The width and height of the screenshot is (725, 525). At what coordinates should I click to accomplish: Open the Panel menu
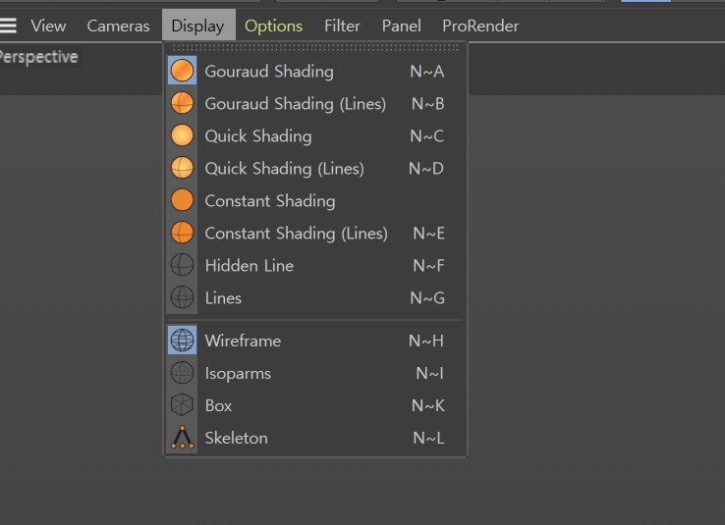coord(402,26)
